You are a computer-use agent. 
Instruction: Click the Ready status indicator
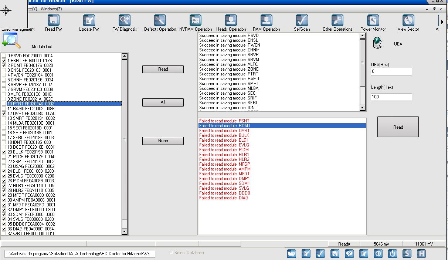(344, 244)
